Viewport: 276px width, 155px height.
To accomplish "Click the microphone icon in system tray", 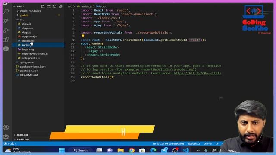I will pyautogui.click(x=206, y=150).
